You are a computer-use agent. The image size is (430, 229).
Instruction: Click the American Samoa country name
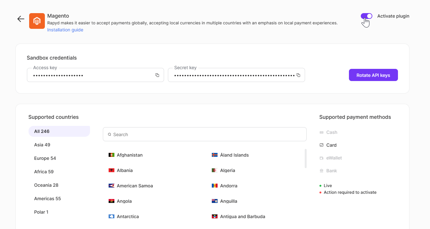click(x=135, y=186)
